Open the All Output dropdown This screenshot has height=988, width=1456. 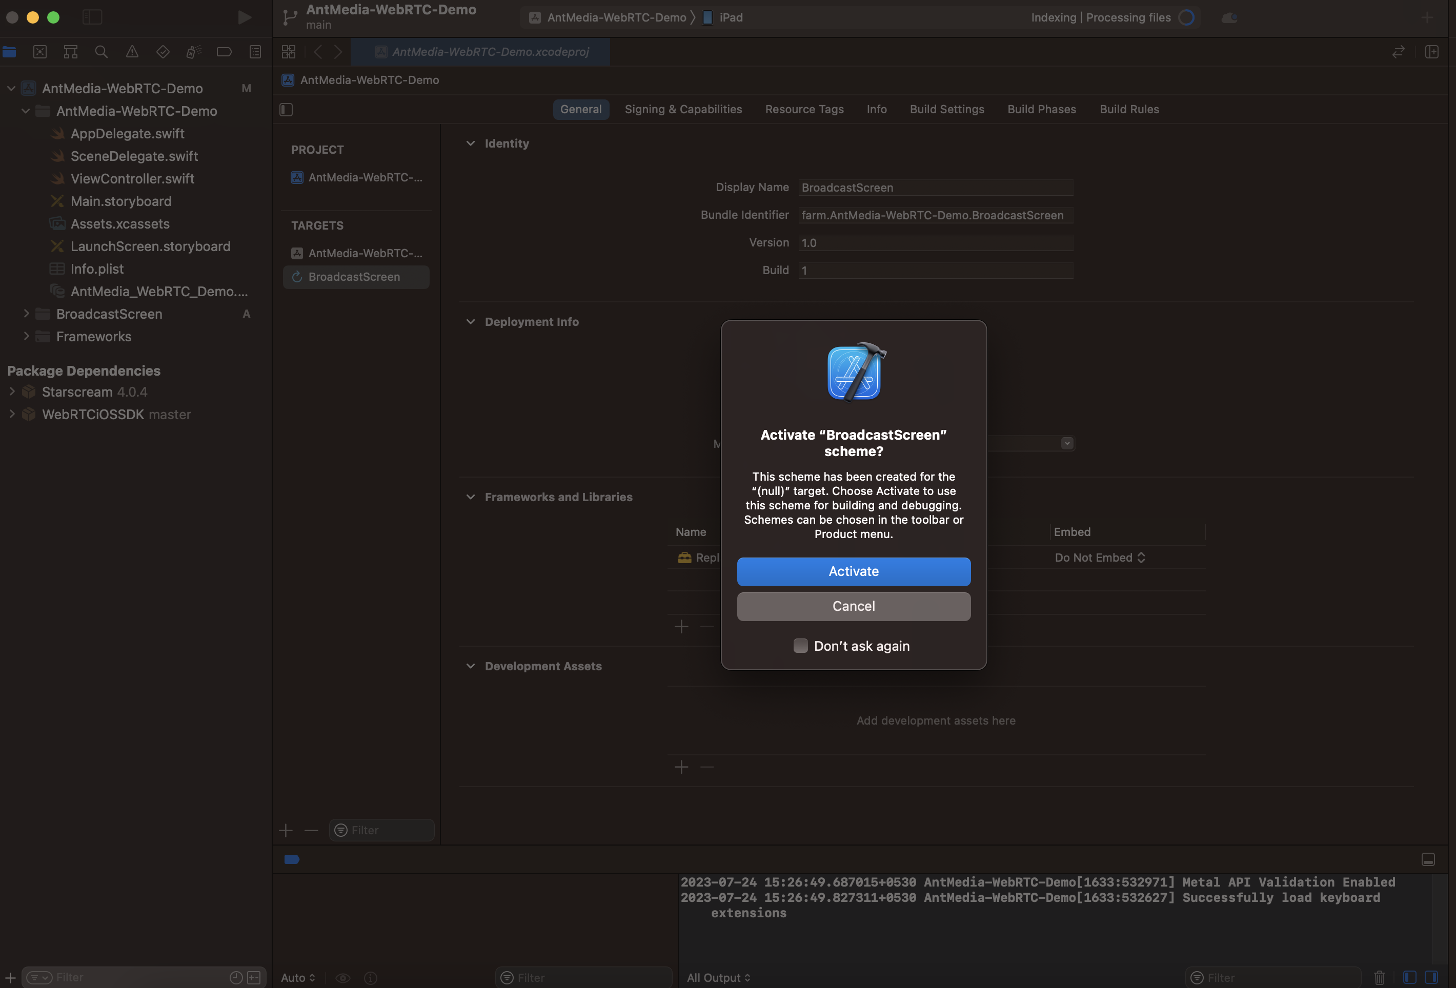pyautogui.click(x=719, y=978)
